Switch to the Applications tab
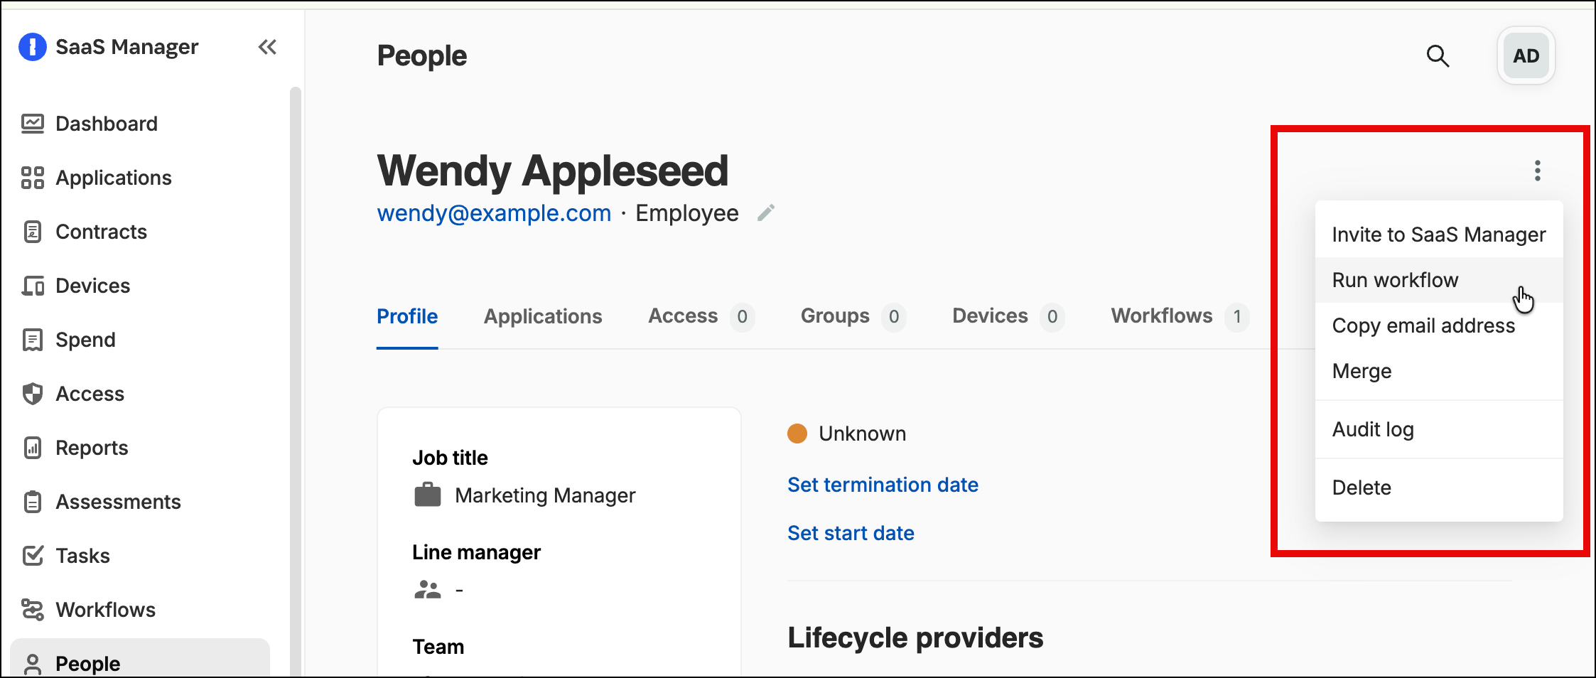1596x678 pixels. coord(543,316)
